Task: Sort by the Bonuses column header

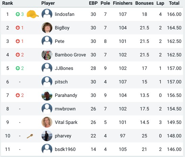Action: pyautogui.click(x=144, y=3)
